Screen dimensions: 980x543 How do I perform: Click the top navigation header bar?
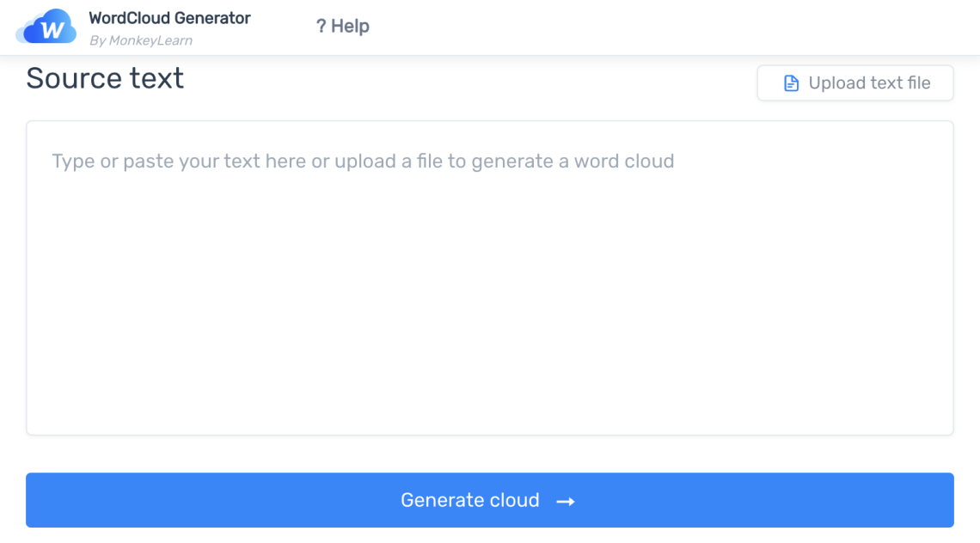(x=490, y=27)
